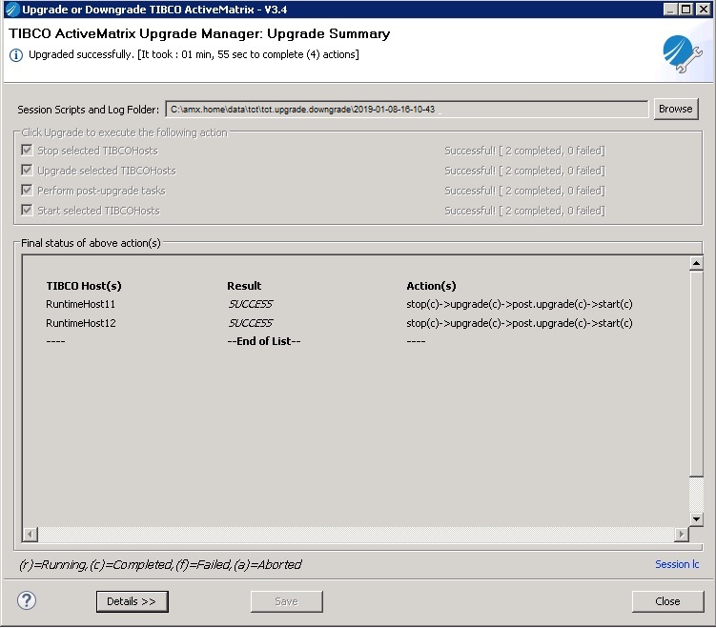Open the Session log link

[x=677, y=564]
